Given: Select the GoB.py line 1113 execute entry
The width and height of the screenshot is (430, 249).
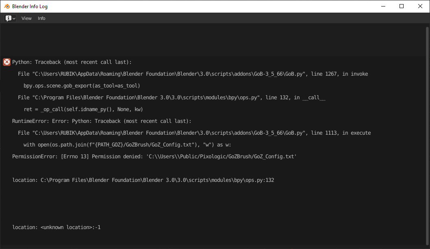Looking at the screenshot, I should pos(194,133).
